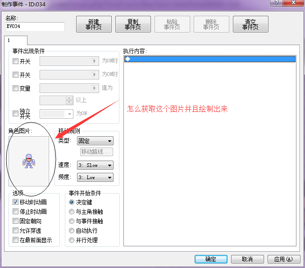Open the 频度 dropdown showing 3: Low
Image resolution: width=305 pixels, height=268 pixels.
95,177
